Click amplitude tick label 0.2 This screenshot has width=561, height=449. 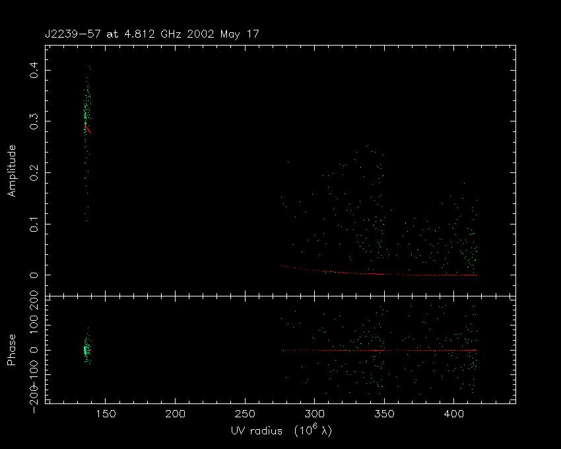click(34, 172)
